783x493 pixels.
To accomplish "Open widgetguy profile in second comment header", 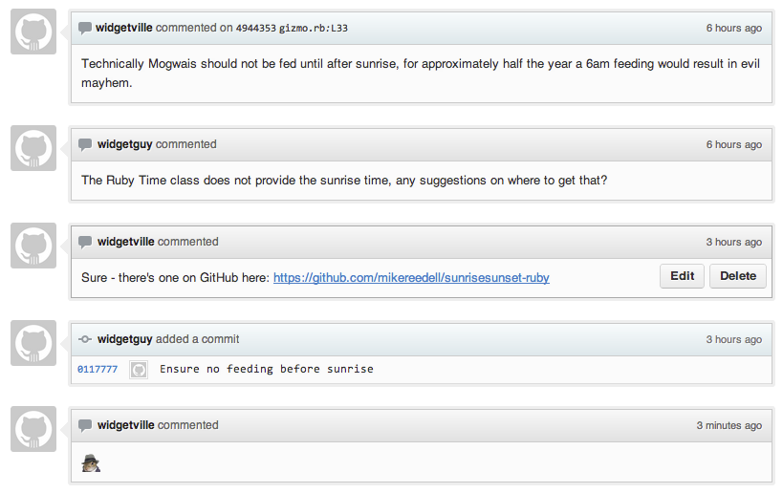I will [125, 144].
